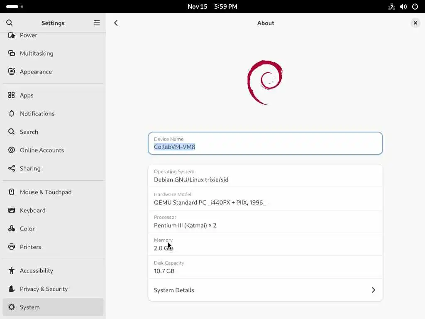Click the Memory 2.0 GiB row
This screenshot has width=425, height=319.
click(265, 244)
